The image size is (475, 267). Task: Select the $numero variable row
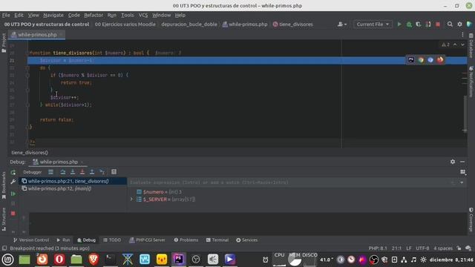(163, 192)
